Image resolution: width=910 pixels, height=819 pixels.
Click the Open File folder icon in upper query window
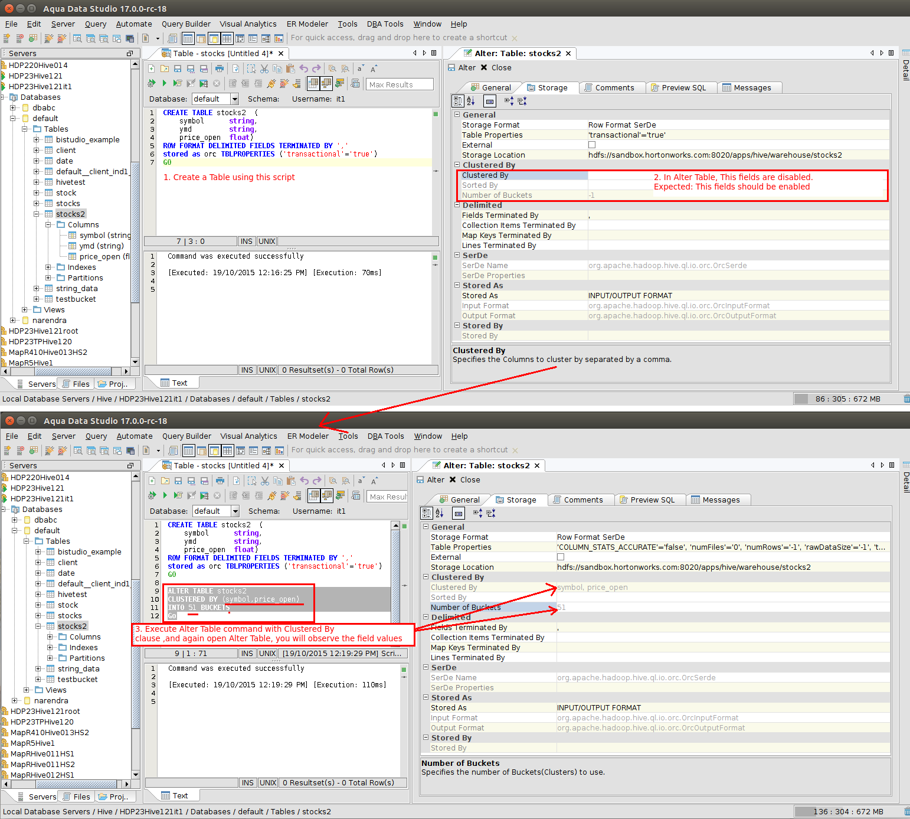(165, 68)
